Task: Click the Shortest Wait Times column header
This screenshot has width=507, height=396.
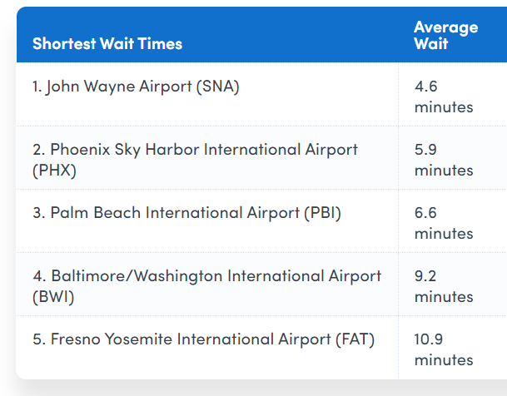Action: [x=107, y=43]
